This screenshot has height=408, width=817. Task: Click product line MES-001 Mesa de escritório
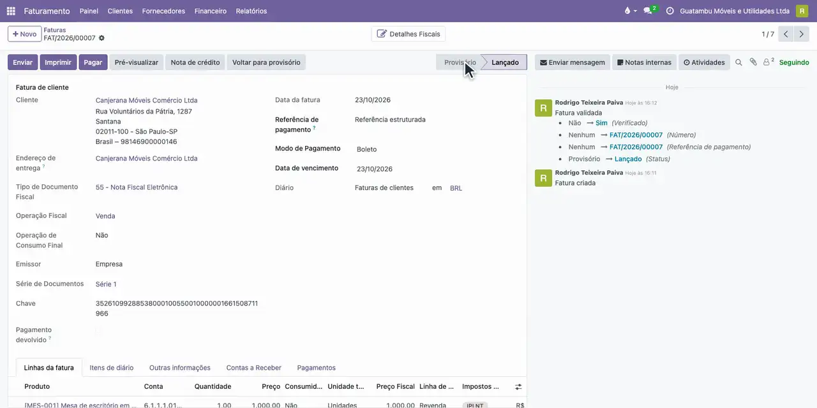click(80, 405)
